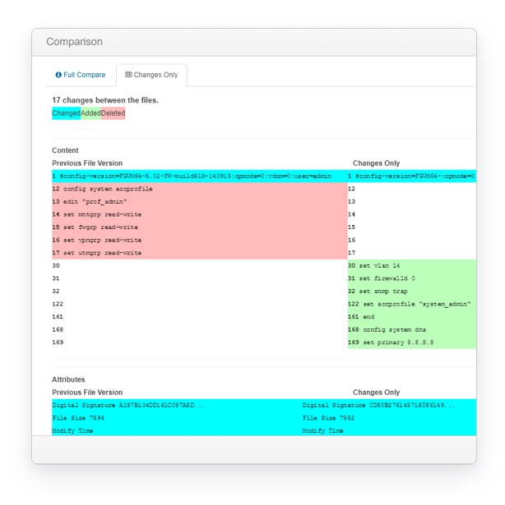The width and height of the screenshot is (505, 505).
Task: Click '17 changes between the files.' text
Action: tap(105, 100)
